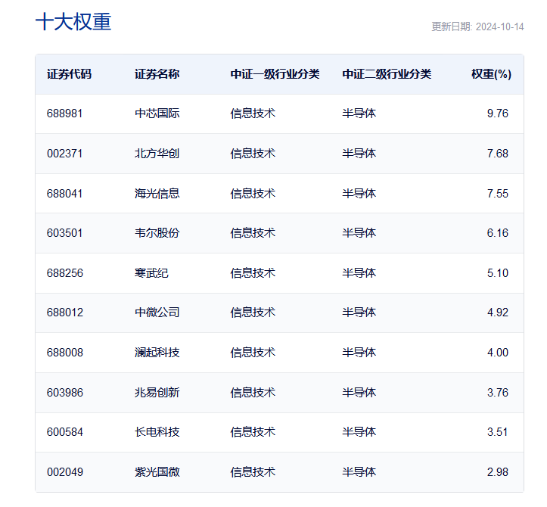The height and width of the screenshot is (507, 547).
Task: Click weight value 4.00
Action: [498, 353]
